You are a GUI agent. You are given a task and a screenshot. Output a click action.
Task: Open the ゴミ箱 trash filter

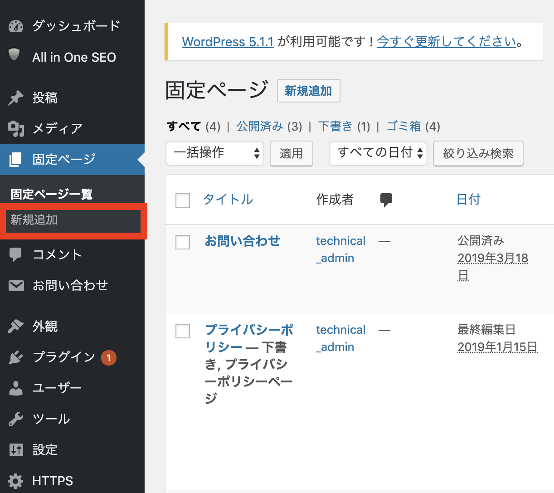pyautogui.click(x=403, y=127)
